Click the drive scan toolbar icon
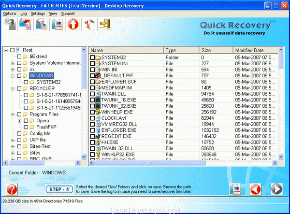The width and height of the screenshot is (290, 214). click(11, 24)
